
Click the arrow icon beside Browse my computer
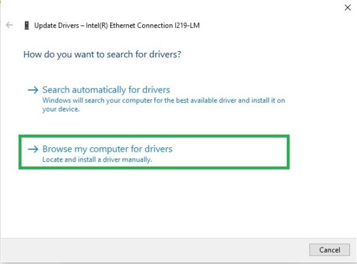click(x=33, y=149)
